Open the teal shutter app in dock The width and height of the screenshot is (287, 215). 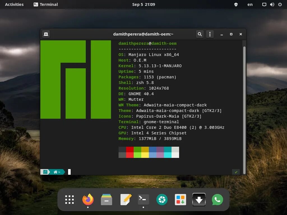162,199
